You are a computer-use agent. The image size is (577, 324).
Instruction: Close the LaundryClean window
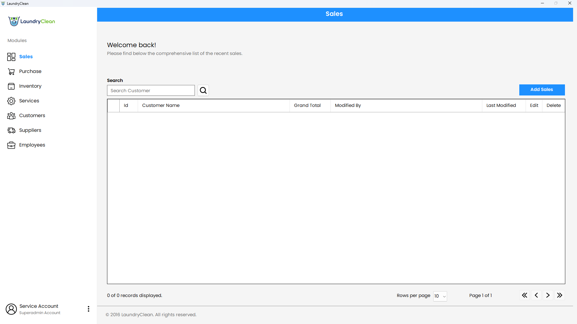pos(569,3)
